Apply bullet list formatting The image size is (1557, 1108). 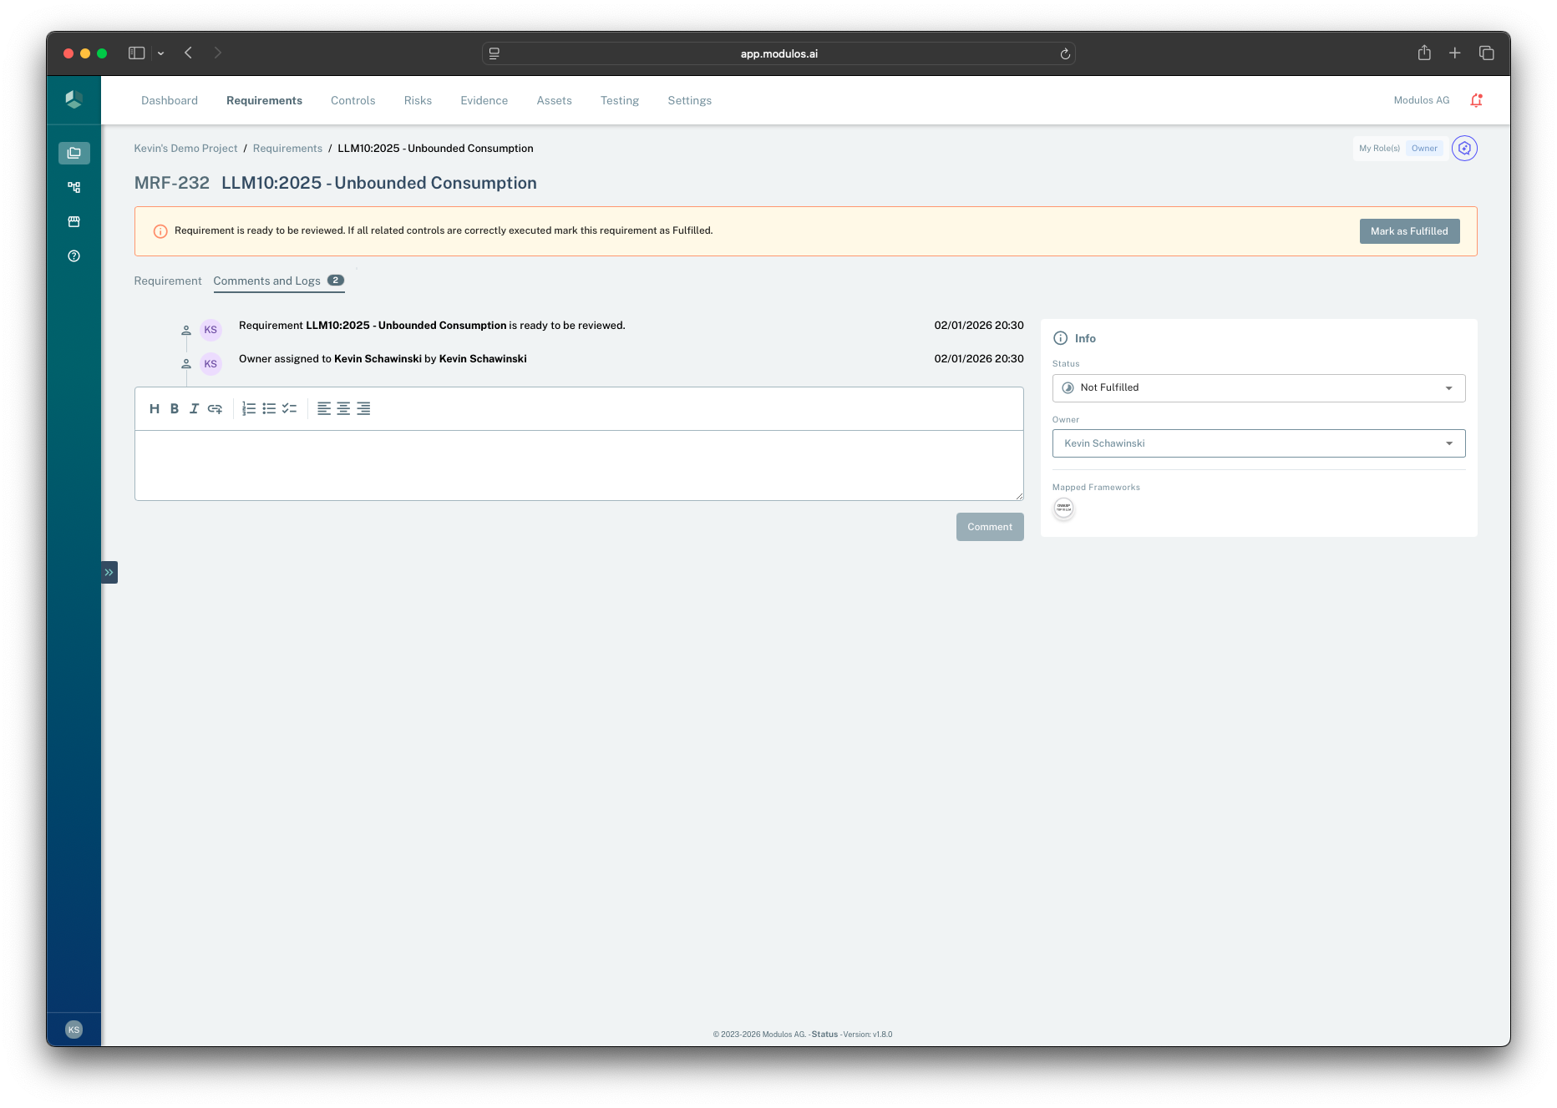269,408
